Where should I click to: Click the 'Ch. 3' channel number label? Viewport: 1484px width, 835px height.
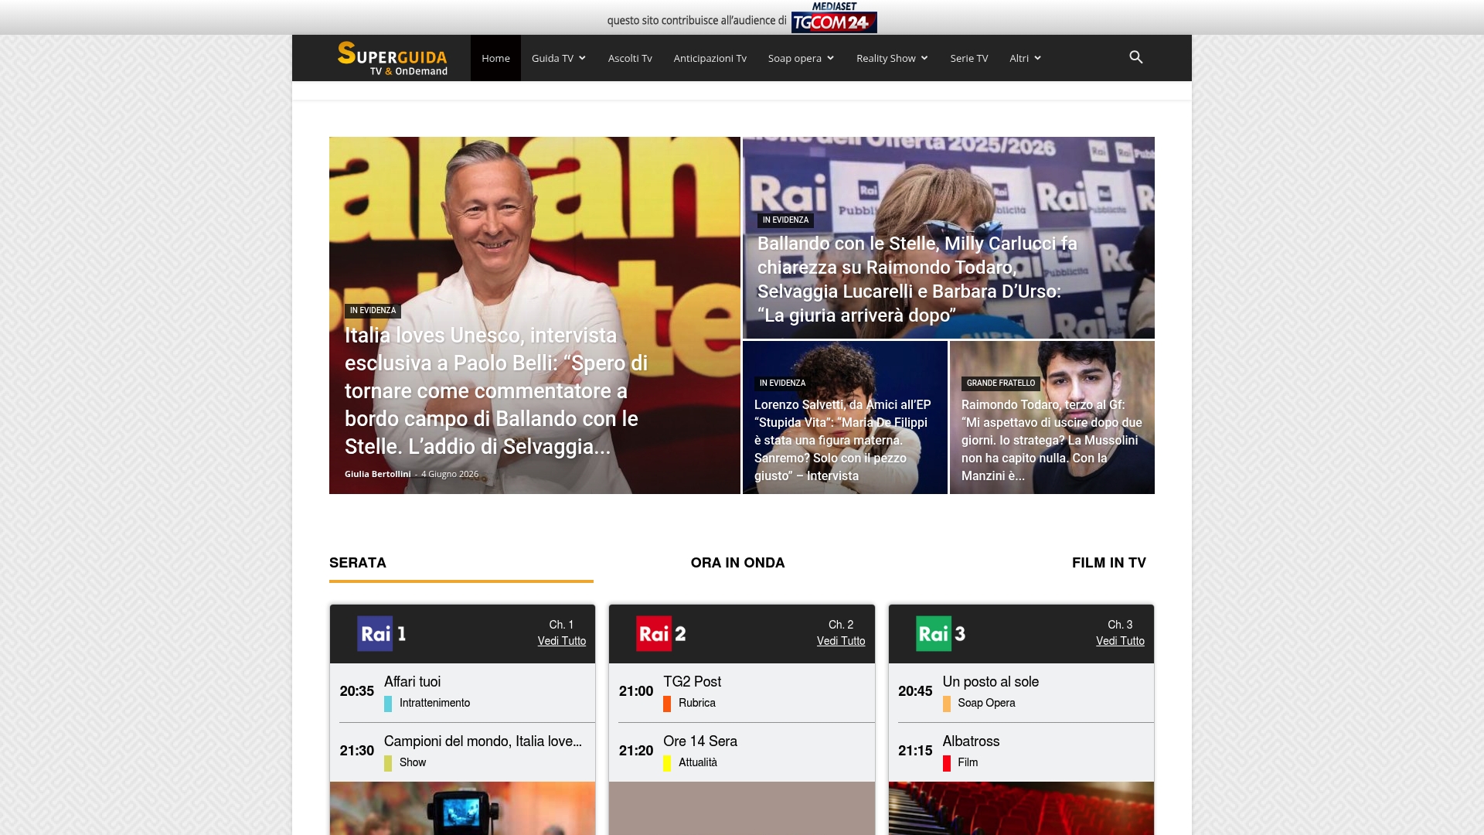click(1120, 625)
